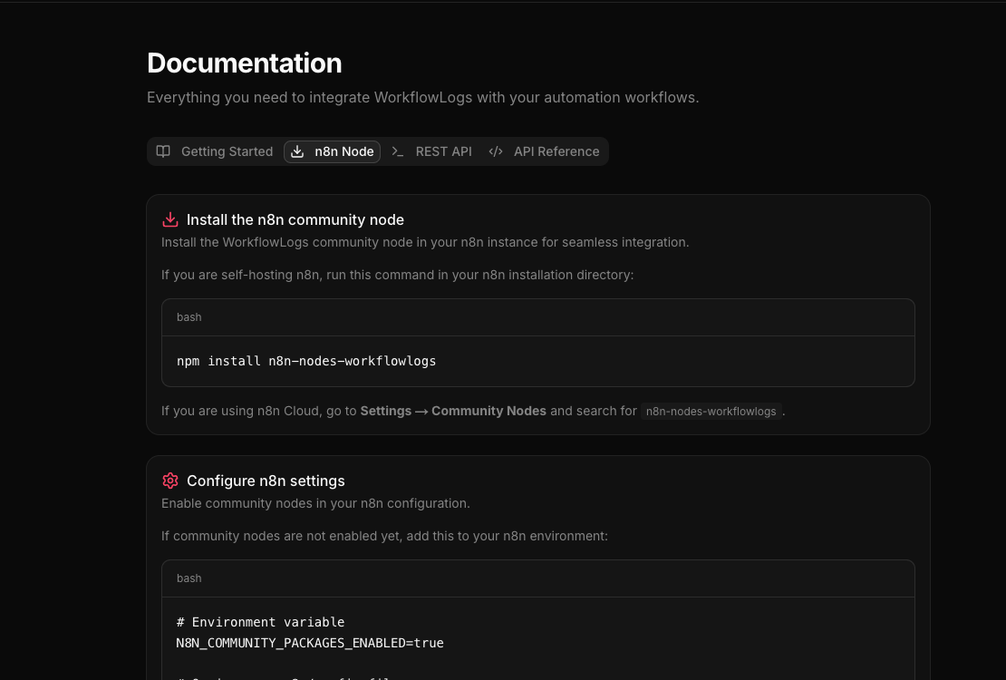Switch to the Getting Started tab

click(227, 151)
